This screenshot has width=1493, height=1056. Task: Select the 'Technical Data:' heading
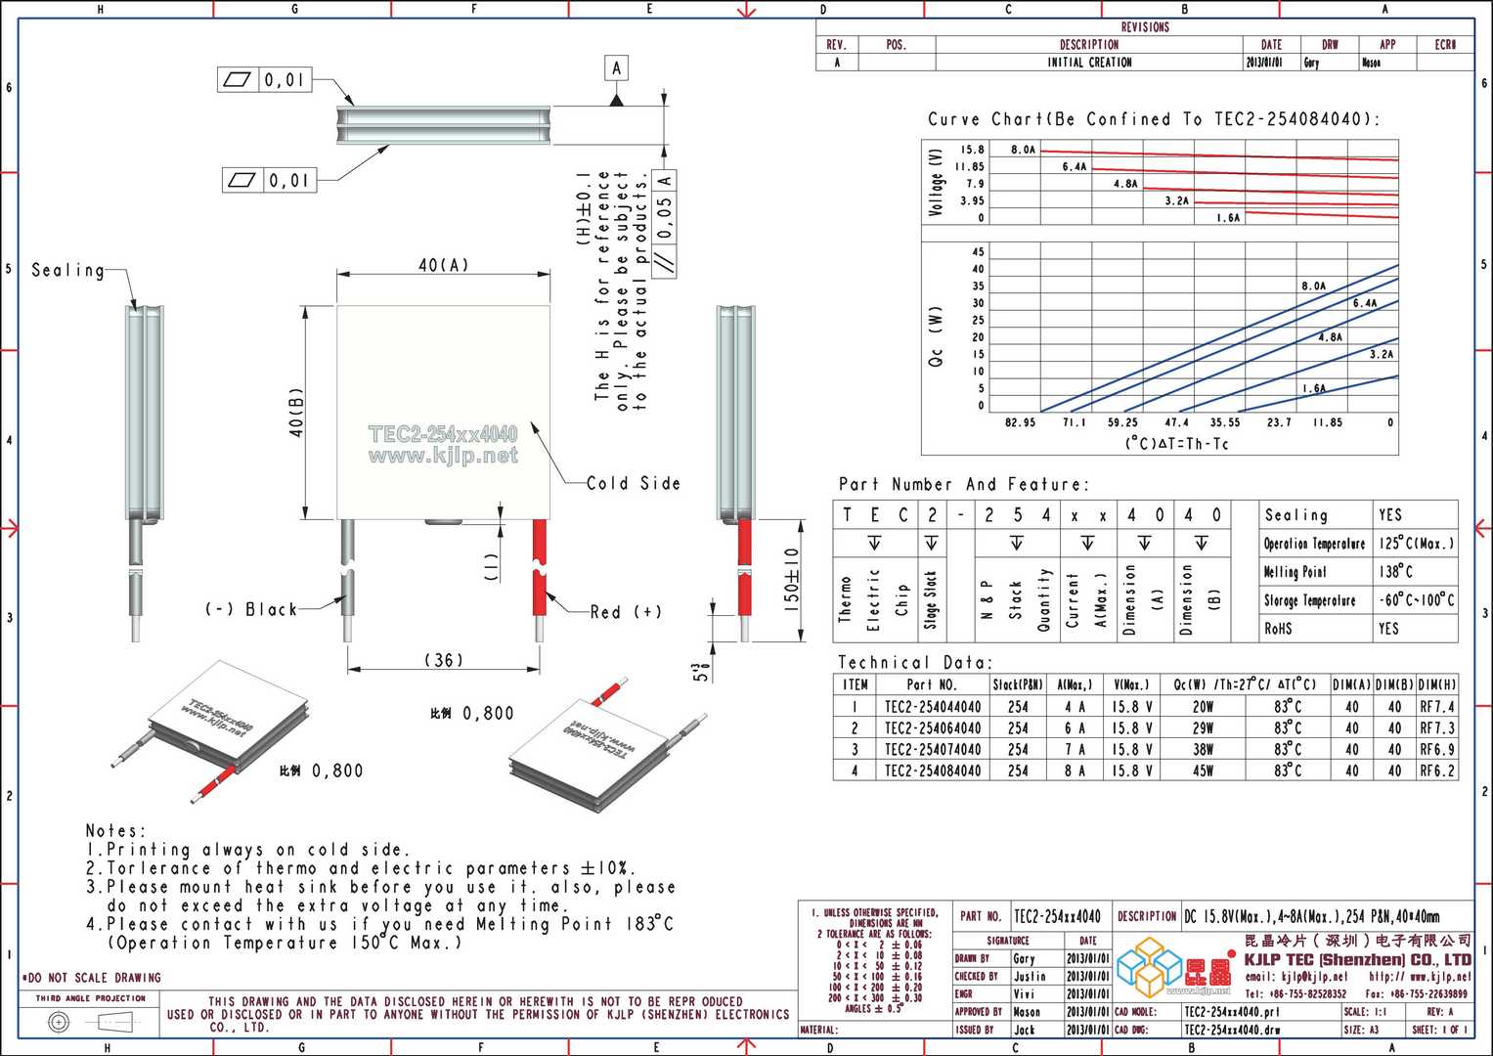pyautogui.click(x=915, y=662)
